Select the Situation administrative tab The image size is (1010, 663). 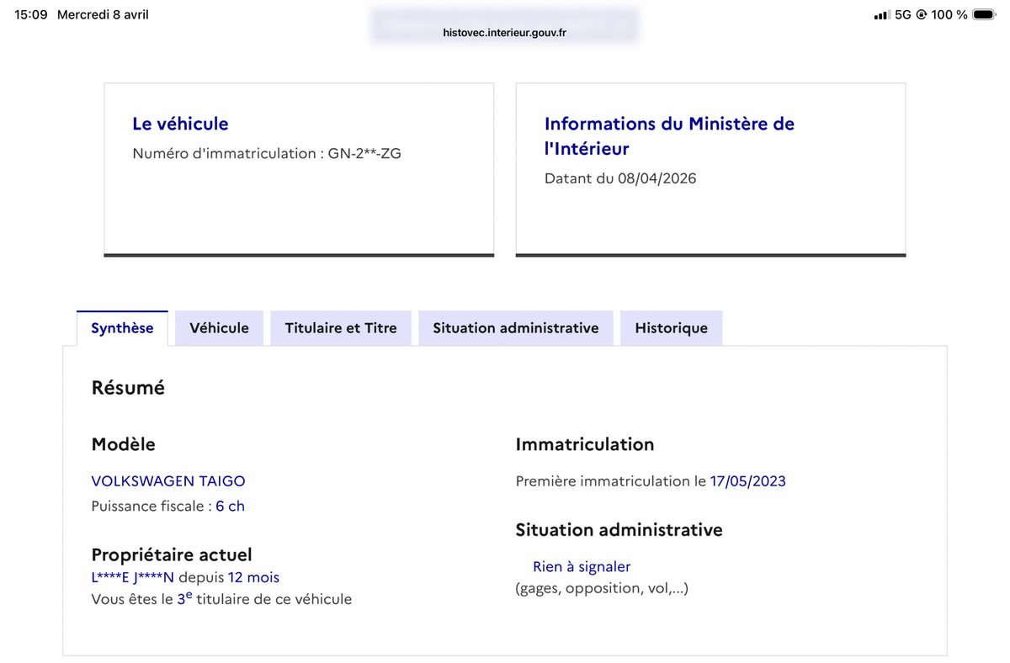(x=516, y=328)
